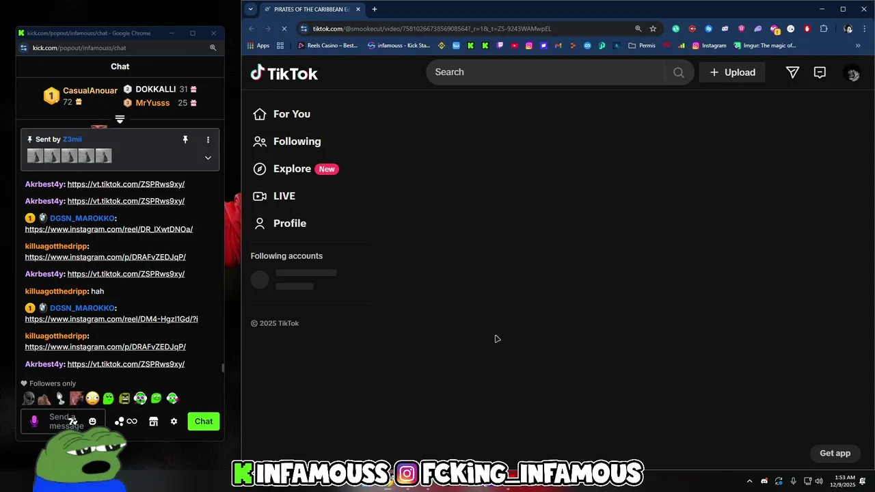Open the Reels Casino bookmark
The width and height of the screenshot is (875, 492).
tap(327, 46)
